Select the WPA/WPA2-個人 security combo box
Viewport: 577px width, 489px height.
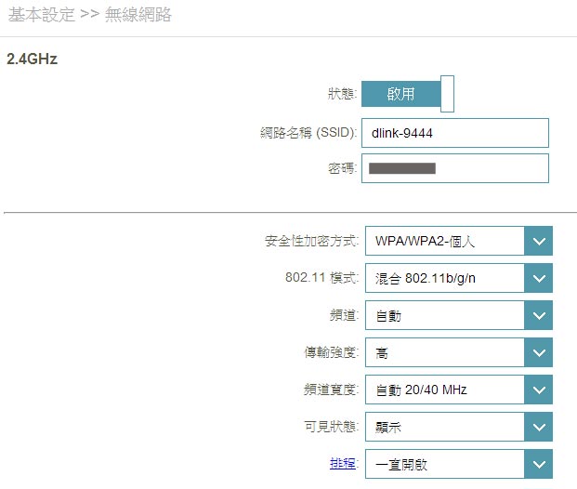[445, 243]
